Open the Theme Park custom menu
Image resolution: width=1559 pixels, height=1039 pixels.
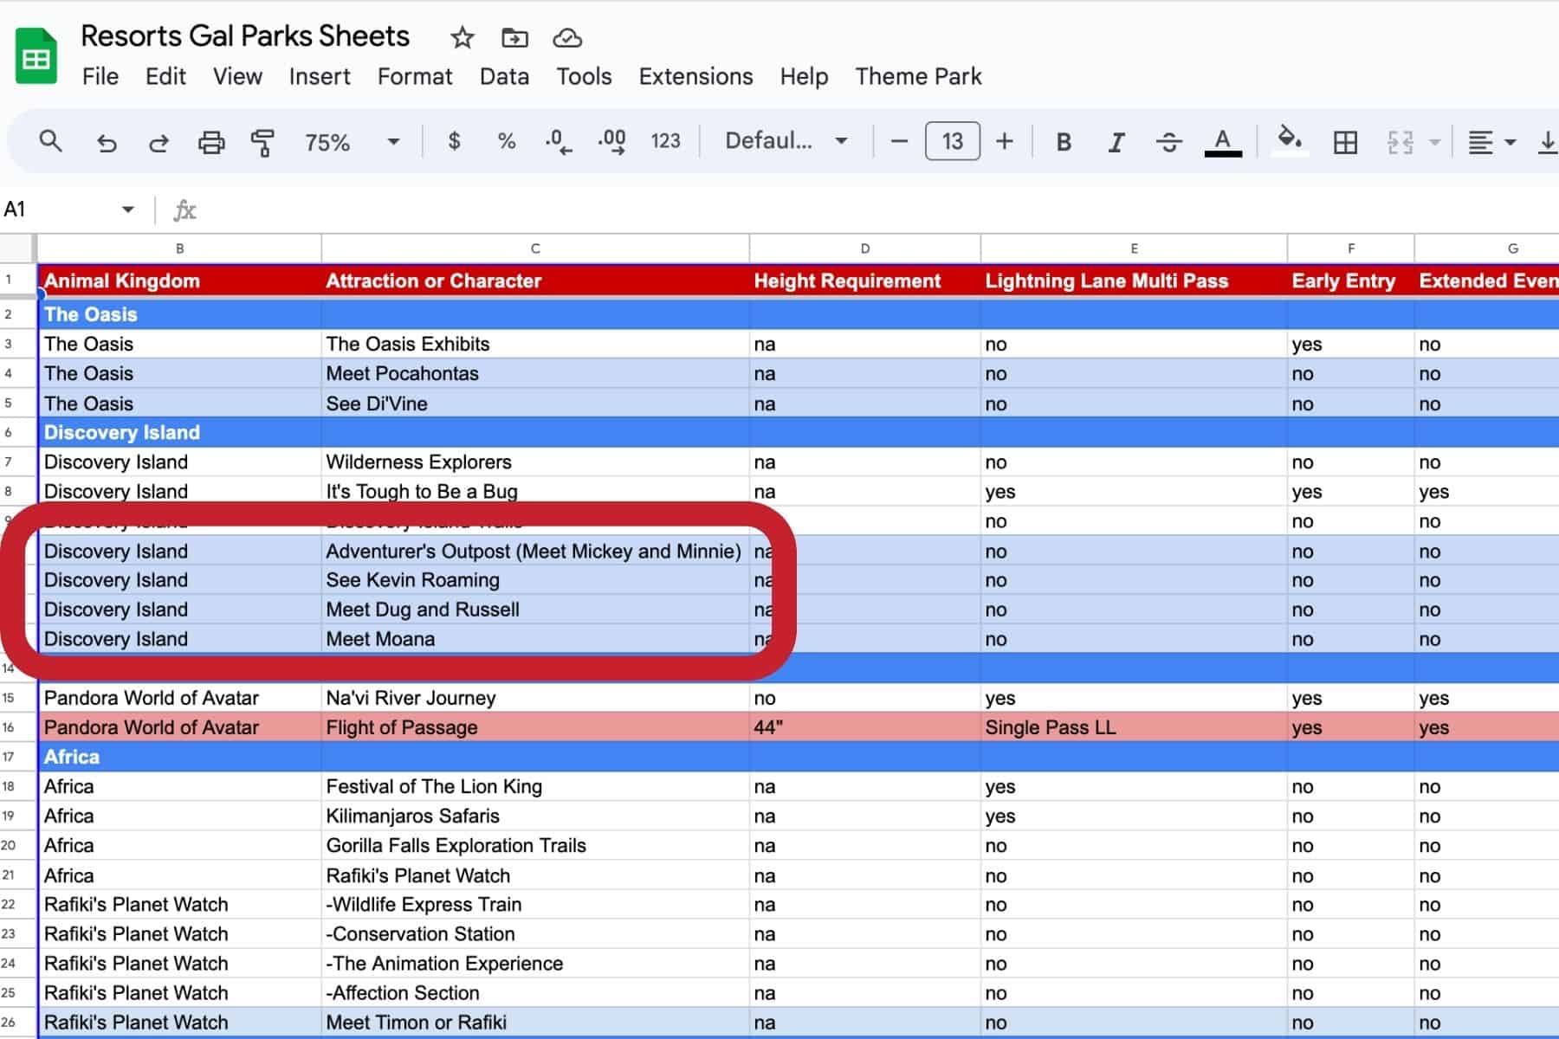(x=918, y=76)
